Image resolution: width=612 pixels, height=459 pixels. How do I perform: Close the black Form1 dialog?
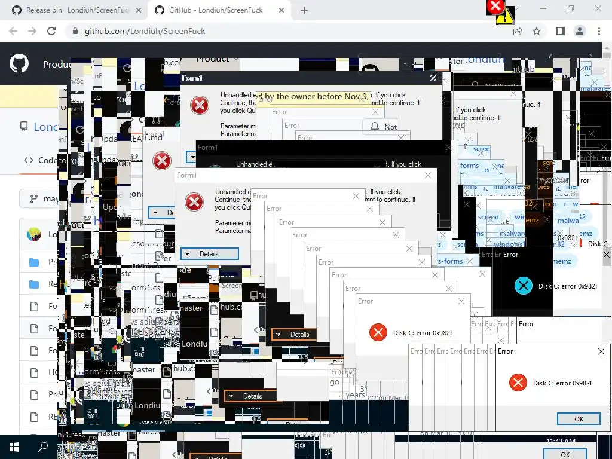point(448,148)
